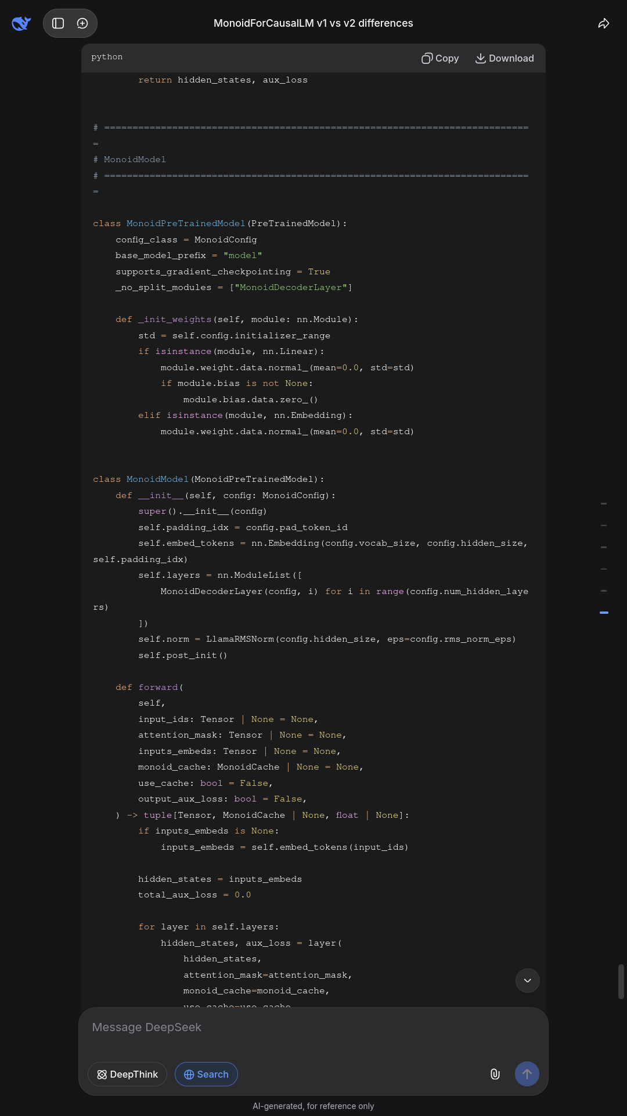The image size is (627, 1116).
Task: Jump to bottom with the chevron-down button
Action: pyautogui.click(x=527, y=981)
